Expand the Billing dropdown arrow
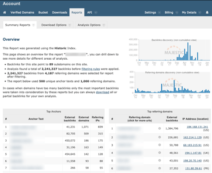212x173 pixels. [177, 12]
